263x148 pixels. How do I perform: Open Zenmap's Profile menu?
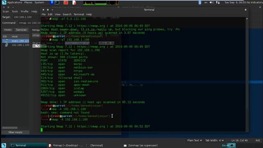[x=25, y=12]
